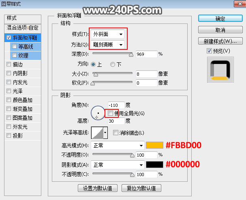Select the 描边 list entry label
This screenshot has height=200, width=246.
point(18,64)
